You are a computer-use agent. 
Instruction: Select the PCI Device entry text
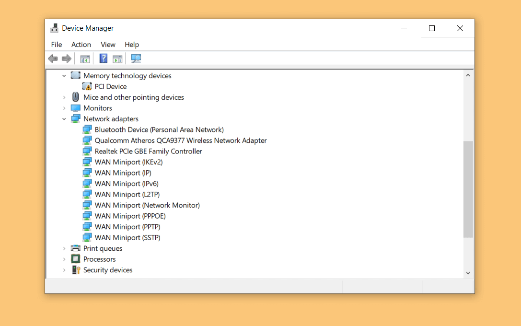coord(111,86)
